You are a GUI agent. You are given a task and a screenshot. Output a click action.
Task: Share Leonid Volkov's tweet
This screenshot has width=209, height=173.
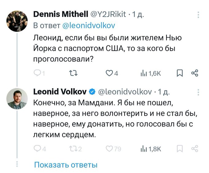coord(194,149)
